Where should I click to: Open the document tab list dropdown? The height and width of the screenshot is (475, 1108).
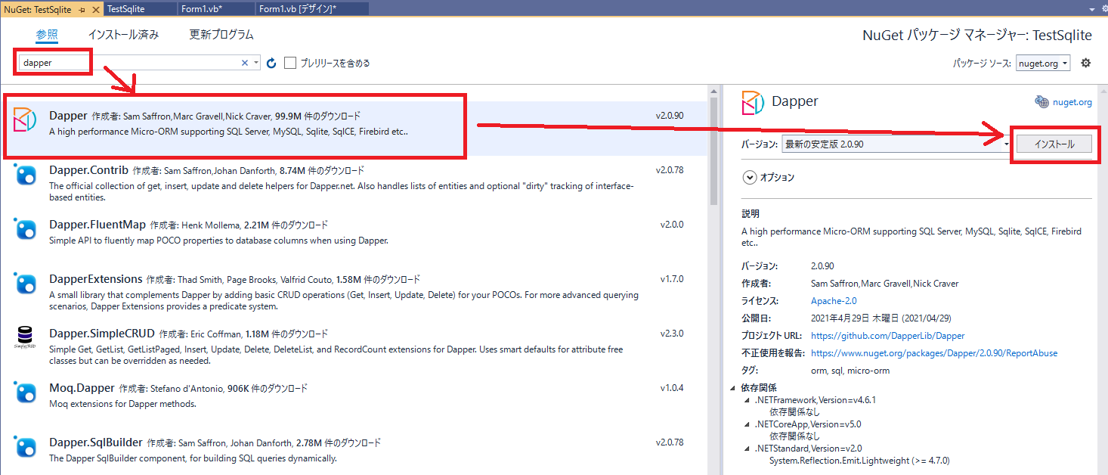[x=1092, y=9]
